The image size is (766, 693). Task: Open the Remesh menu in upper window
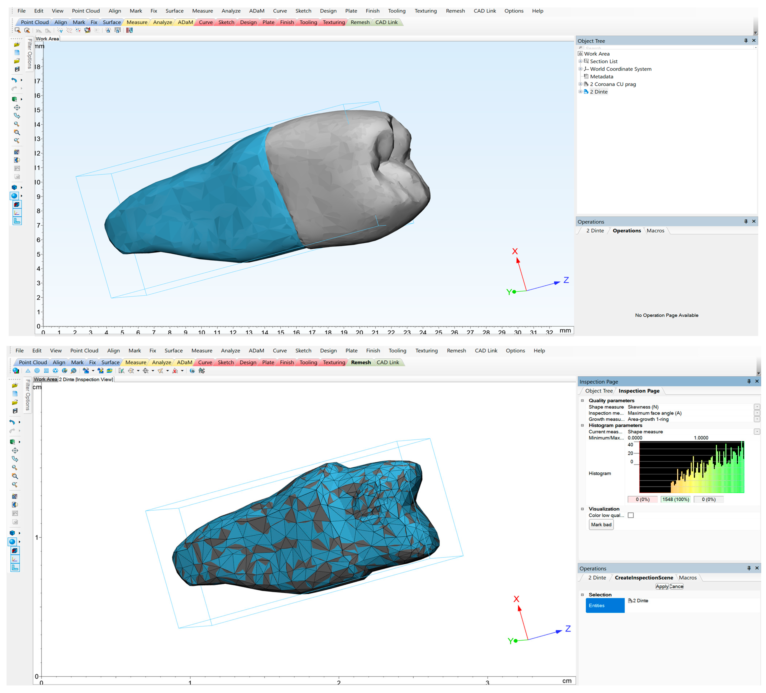pos(455,11)
